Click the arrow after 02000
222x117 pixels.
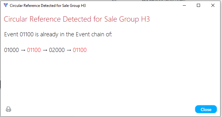(x=69, y=50)
